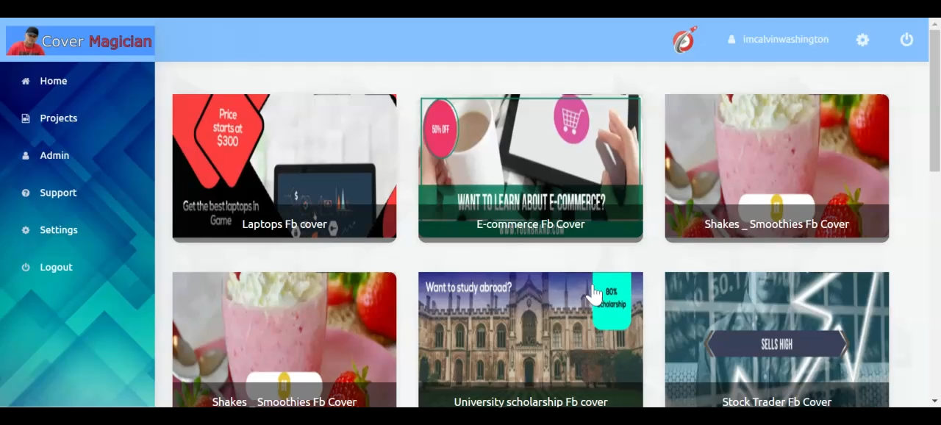
Task: Go to Home in the sidebar
Action: pyautogui.click(x=54, y=81)
